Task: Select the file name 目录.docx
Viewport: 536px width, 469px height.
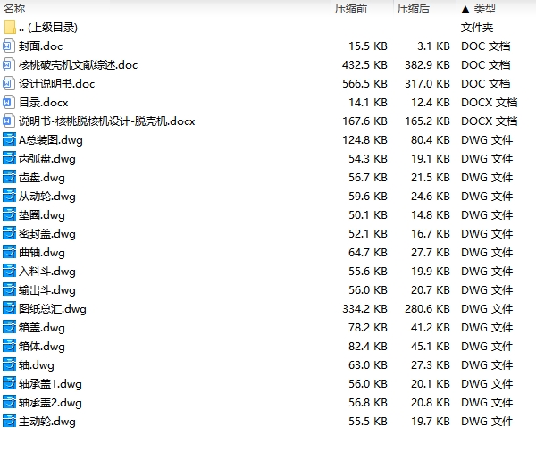Action: point(44,103)
